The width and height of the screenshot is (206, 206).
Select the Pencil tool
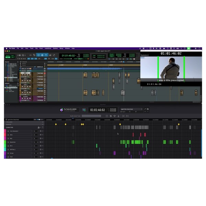coord(54,55)
